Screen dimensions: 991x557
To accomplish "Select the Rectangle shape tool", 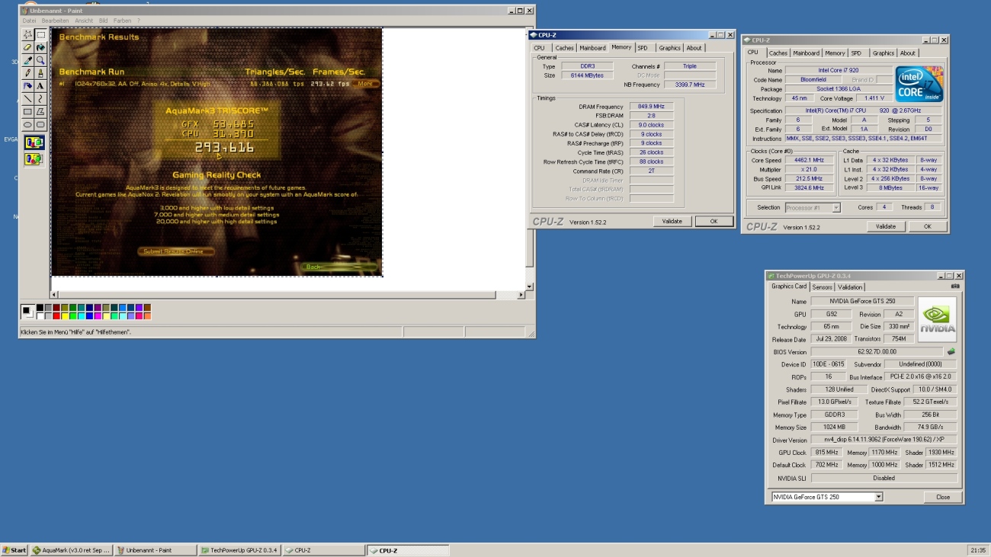I will 28,112.
